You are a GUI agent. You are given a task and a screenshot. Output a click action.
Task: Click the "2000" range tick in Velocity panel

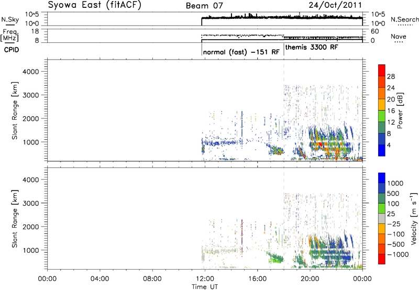click(31, 227)
